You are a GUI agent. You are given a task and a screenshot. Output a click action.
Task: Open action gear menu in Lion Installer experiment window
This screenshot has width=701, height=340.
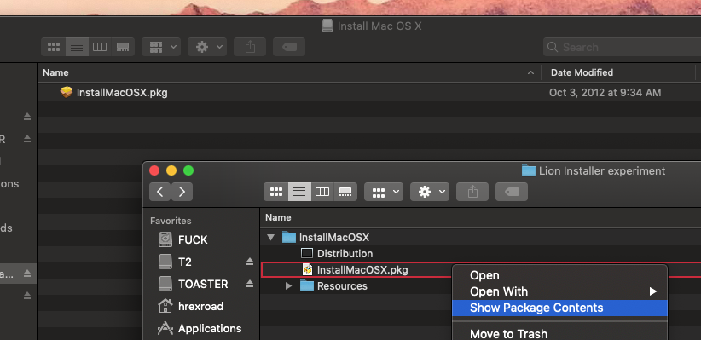tap(430, 192)
